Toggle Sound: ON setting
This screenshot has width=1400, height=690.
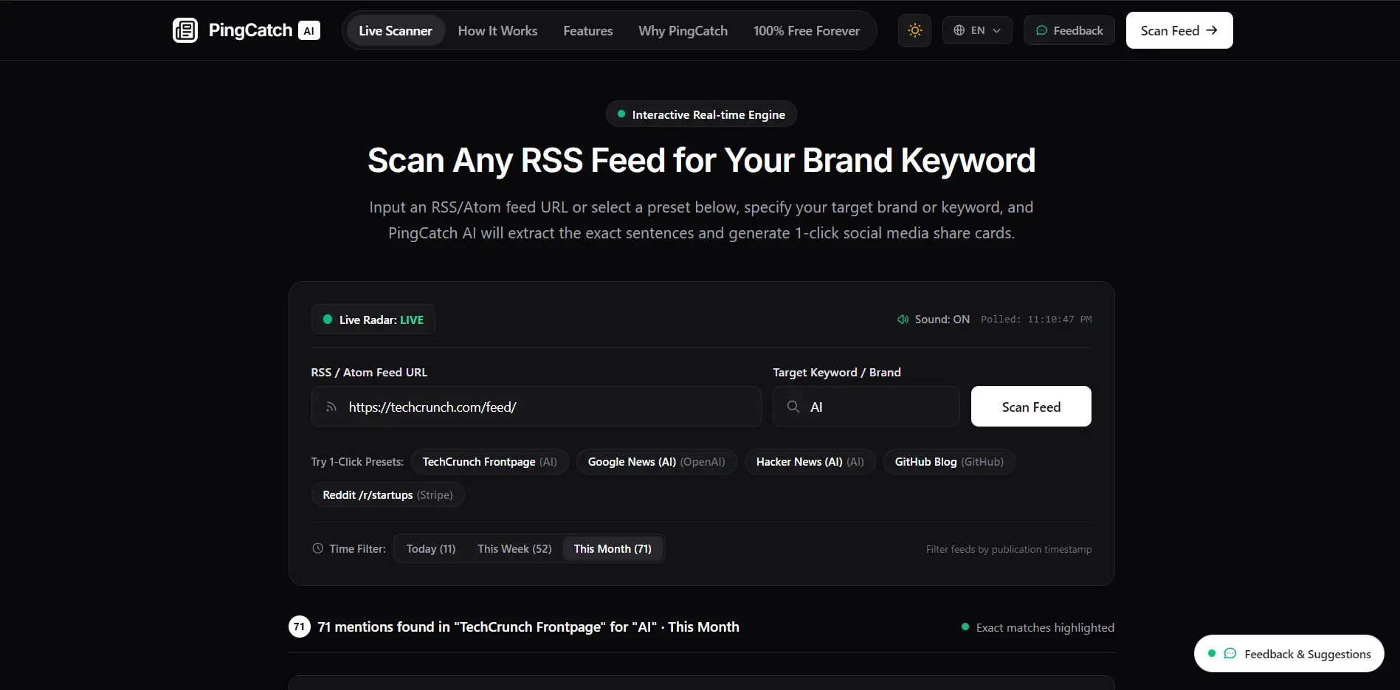pyautogui.click(x=934, y=320)
